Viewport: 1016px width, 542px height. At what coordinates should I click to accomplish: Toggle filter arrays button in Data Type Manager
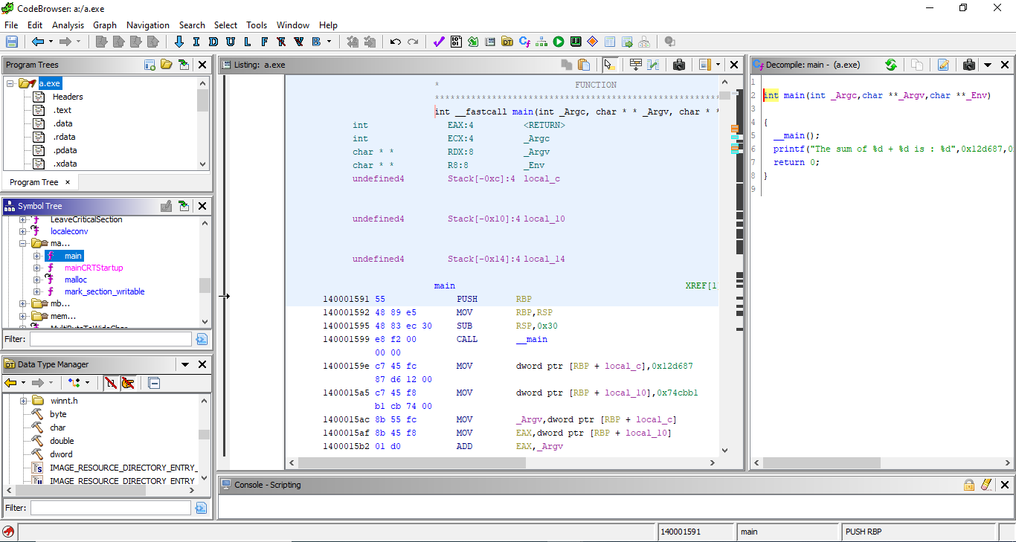(111, 383)
